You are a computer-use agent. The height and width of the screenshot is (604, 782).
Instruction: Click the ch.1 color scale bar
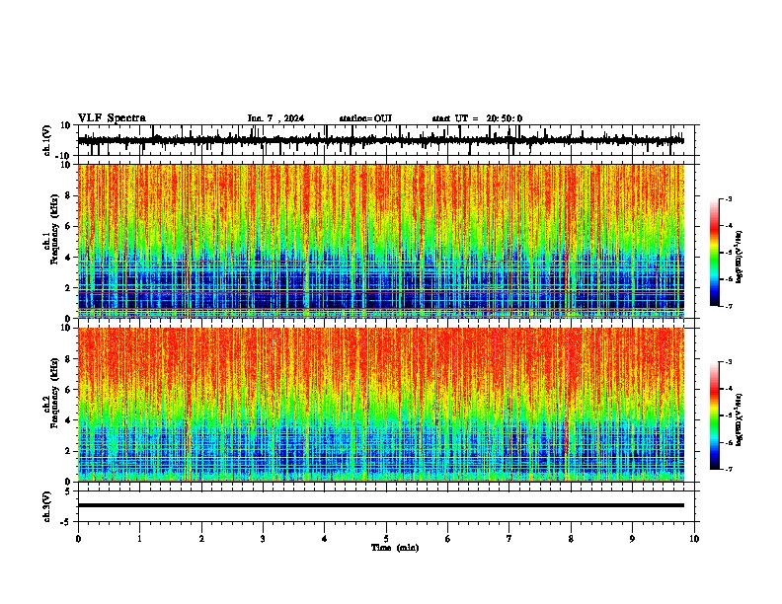(x=715, y=253)
